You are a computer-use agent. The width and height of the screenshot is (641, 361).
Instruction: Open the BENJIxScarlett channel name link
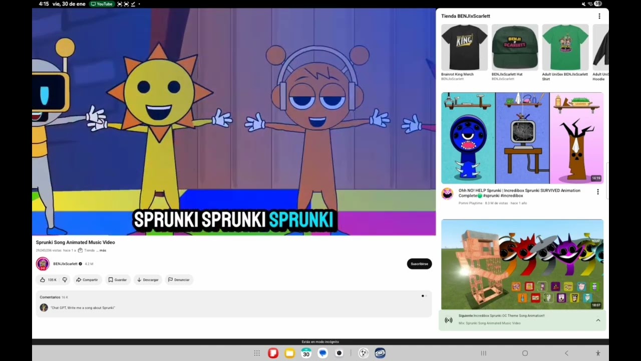[65, 264]
